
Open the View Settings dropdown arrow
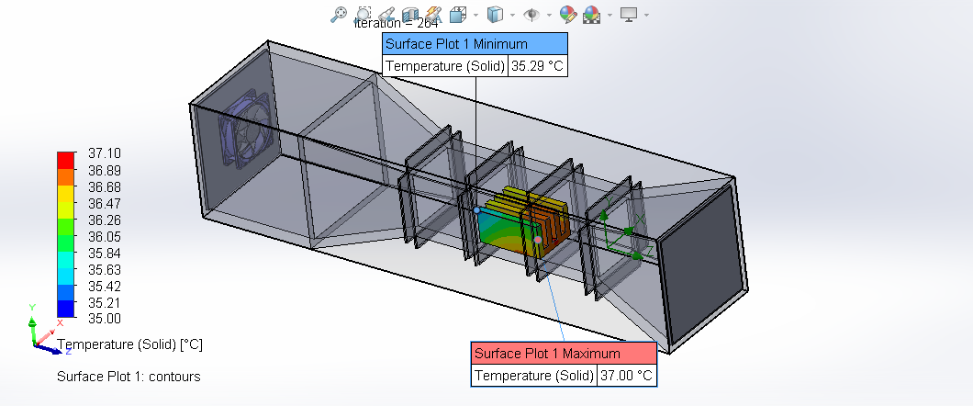(x=646, y=15)
